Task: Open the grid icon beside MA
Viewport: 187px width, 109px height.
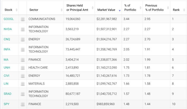Action: [23, 60]
